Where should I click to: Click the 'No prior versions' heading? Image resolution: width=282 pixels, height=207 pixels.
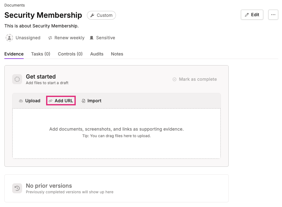click(49, 185)
